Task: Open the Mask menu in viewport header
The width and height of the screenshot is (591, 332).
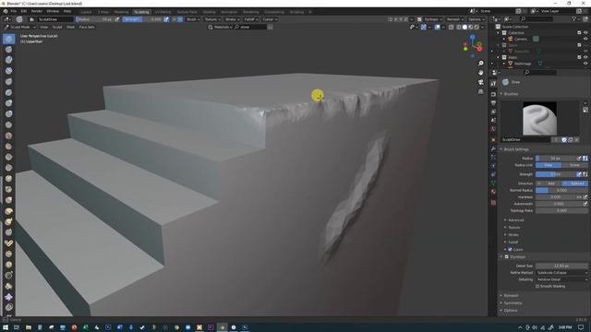Action: 71,27
